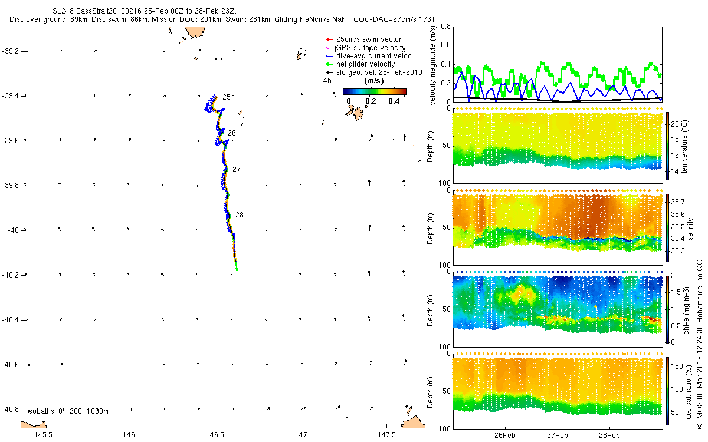The width and height of the screenshot is (708, 442).
Task: Click 'Depth (m)' label of temperature panel
Action: 430,146
